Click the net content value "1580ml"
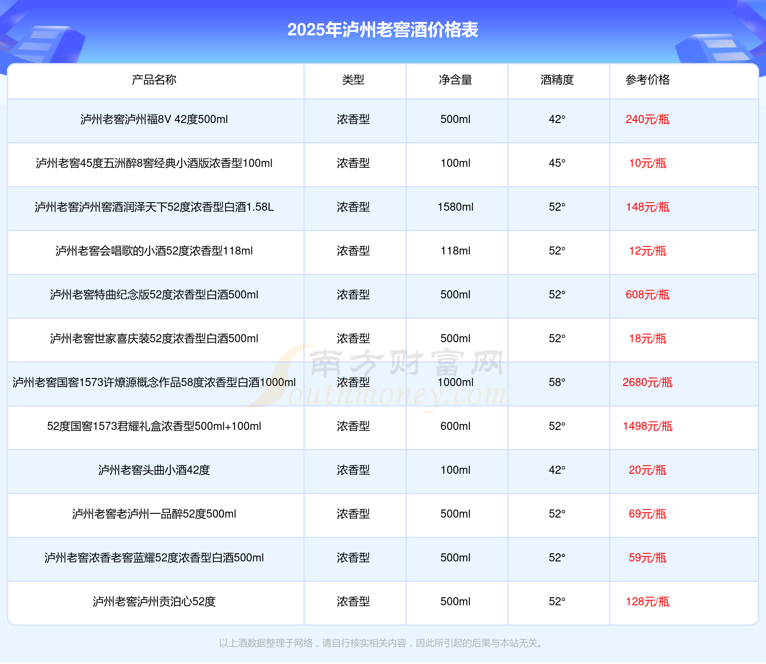This screenshot has width=766, height=664. [x=455, y=207]
